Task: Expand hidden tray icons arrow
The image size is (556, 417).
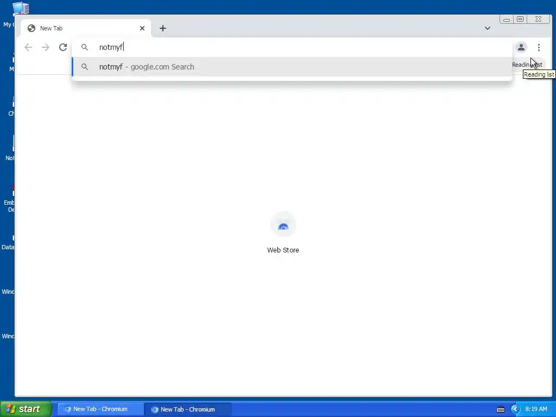Action: coord(515,409)
